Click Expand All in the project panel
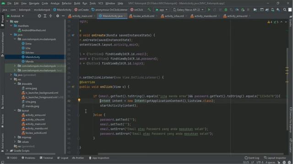The width and height of the screenshot is (293, 164). pyautogui.click(x=45, y=16)
